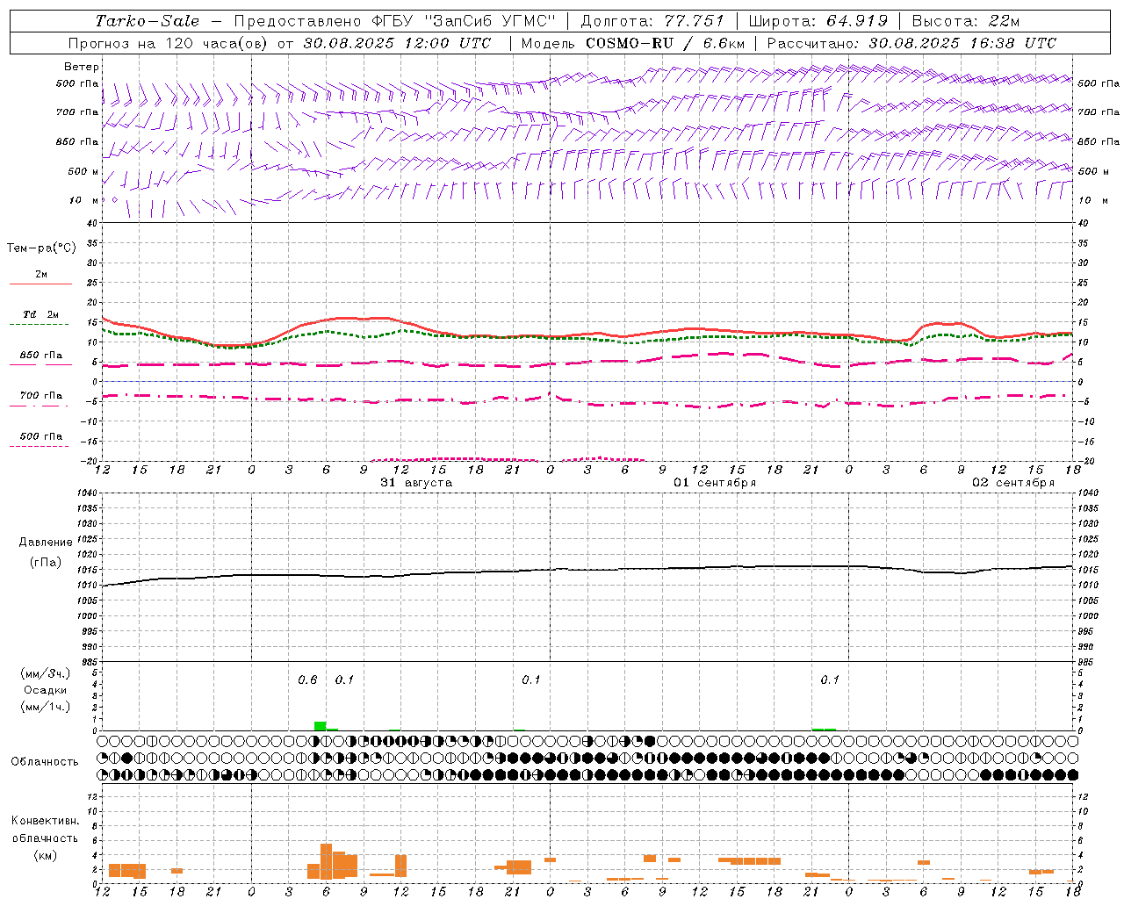
Task: Select the latitude value 'Широта: 64.919'
Action: 819,21
